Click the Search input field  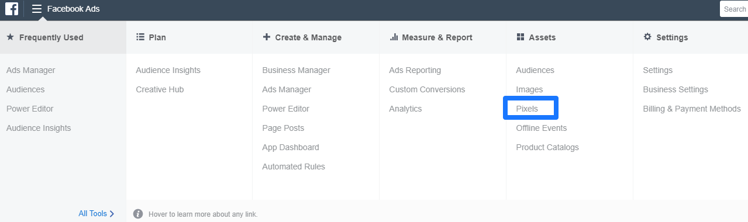pyautogui.click(x=734, y=9)
